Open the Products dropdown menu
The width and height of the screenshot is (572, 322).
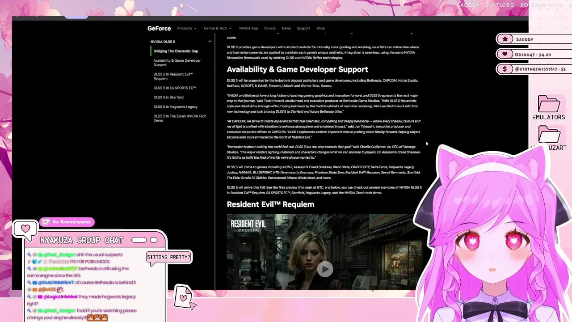click(x=186, y=28)
